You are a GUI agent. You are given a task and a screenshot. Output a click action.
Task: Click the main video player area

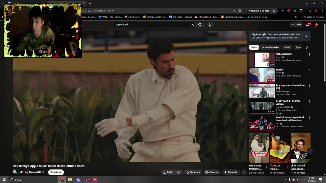130,97
